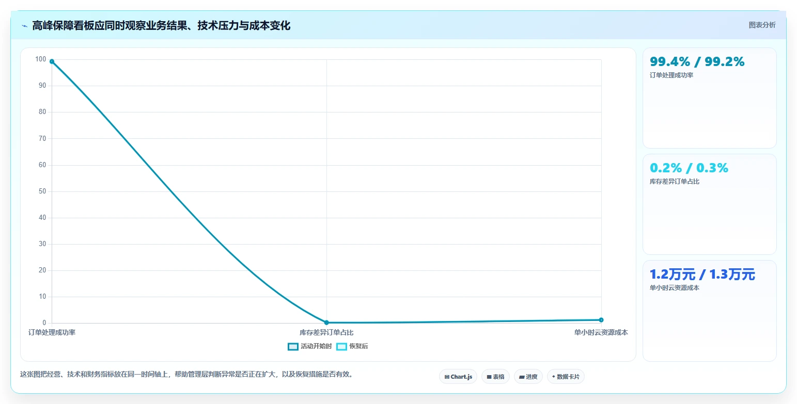Toggle the 活动开始时 legend series

(x=310, y=347)
